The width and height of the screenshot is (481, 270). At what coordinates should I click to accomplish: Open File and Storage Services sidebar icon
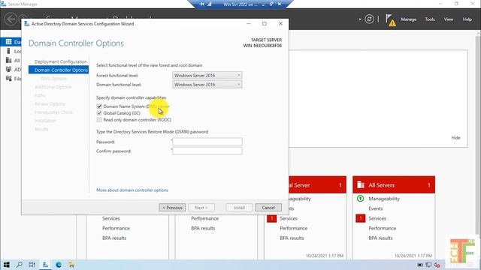point(8,79)
